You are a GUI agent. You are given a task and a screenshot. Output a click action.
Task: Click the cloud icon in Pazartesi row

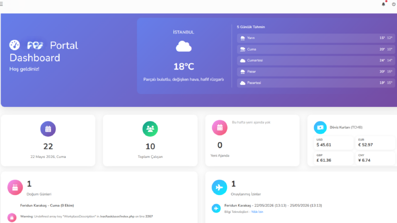pyautogui.click(x=242, y=83)
